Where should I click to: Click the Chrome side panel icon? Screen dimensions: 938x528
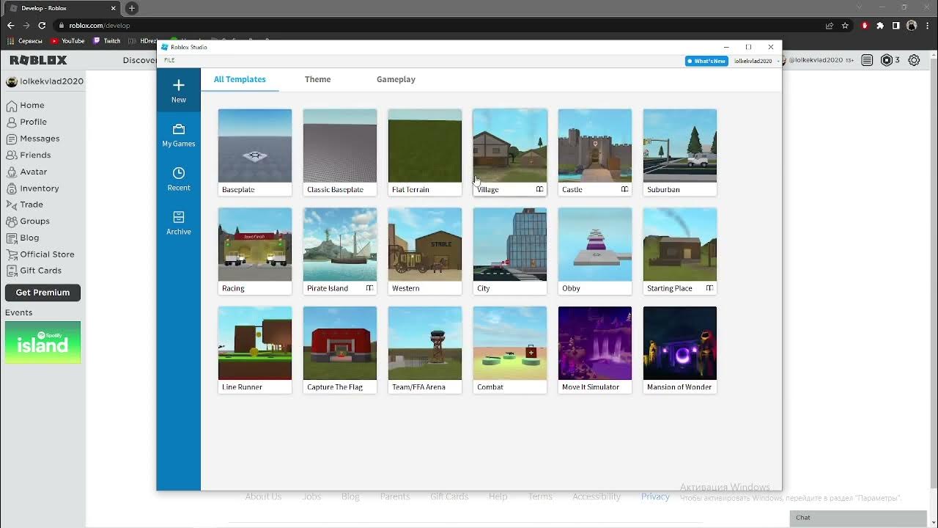click(895, 25)
